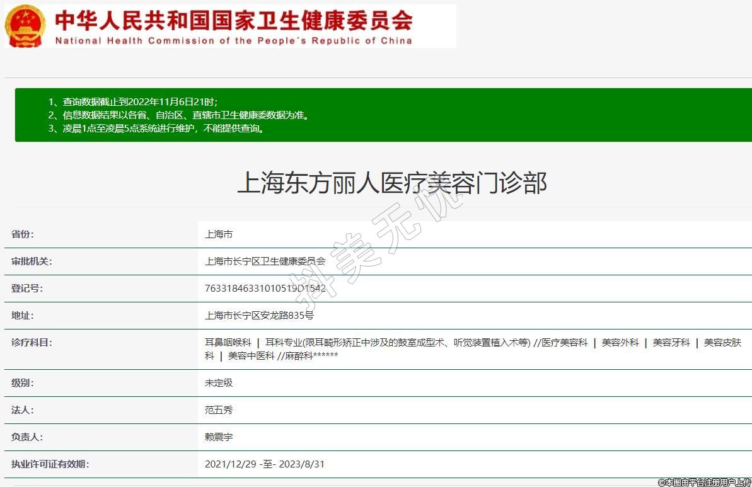This screenshot has height=487, width=752.
Task: Click the 执业许可证有效期 row label
Action: 50,464
